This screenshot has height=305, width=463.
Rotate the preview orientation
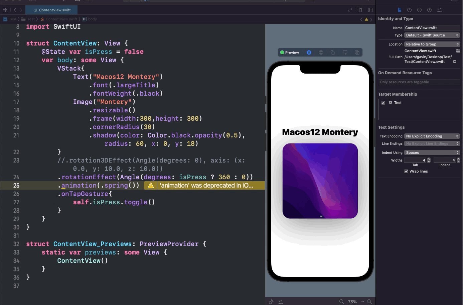(333, 53)
